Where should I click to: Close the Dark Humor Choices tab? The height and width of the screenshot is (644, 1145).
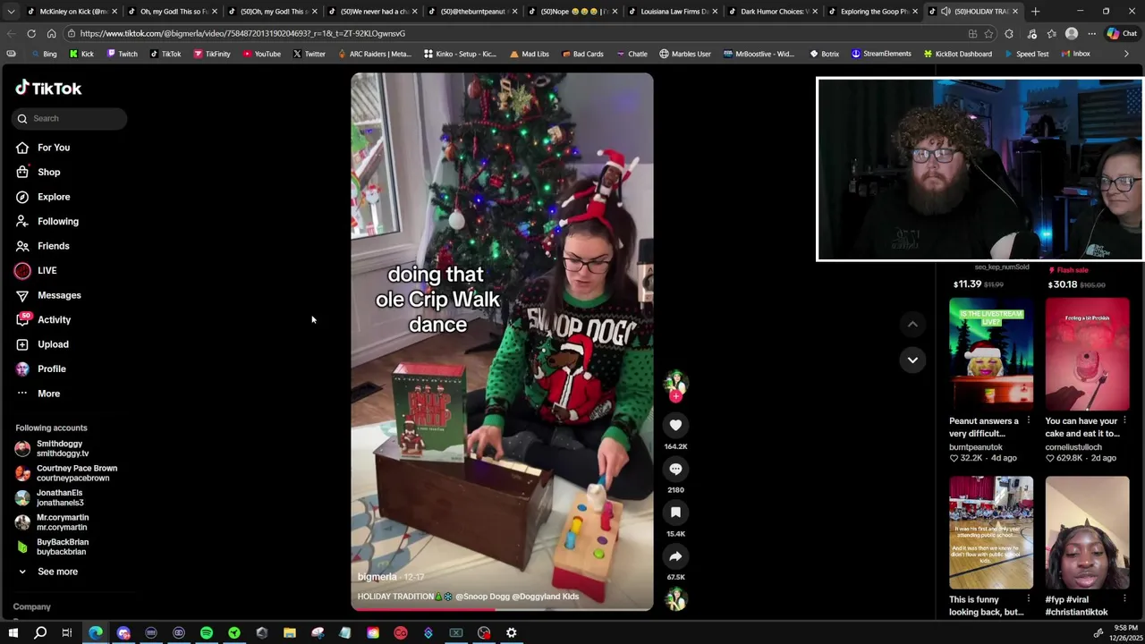point(815,12)
